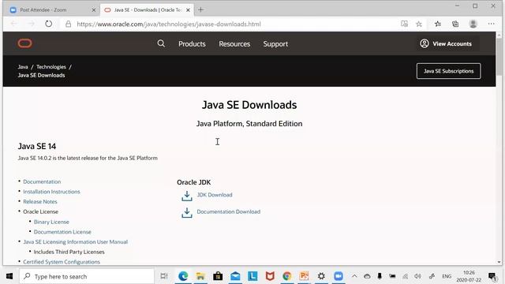Open the Documentation link in list
The image size is (505, 284).
42,181
